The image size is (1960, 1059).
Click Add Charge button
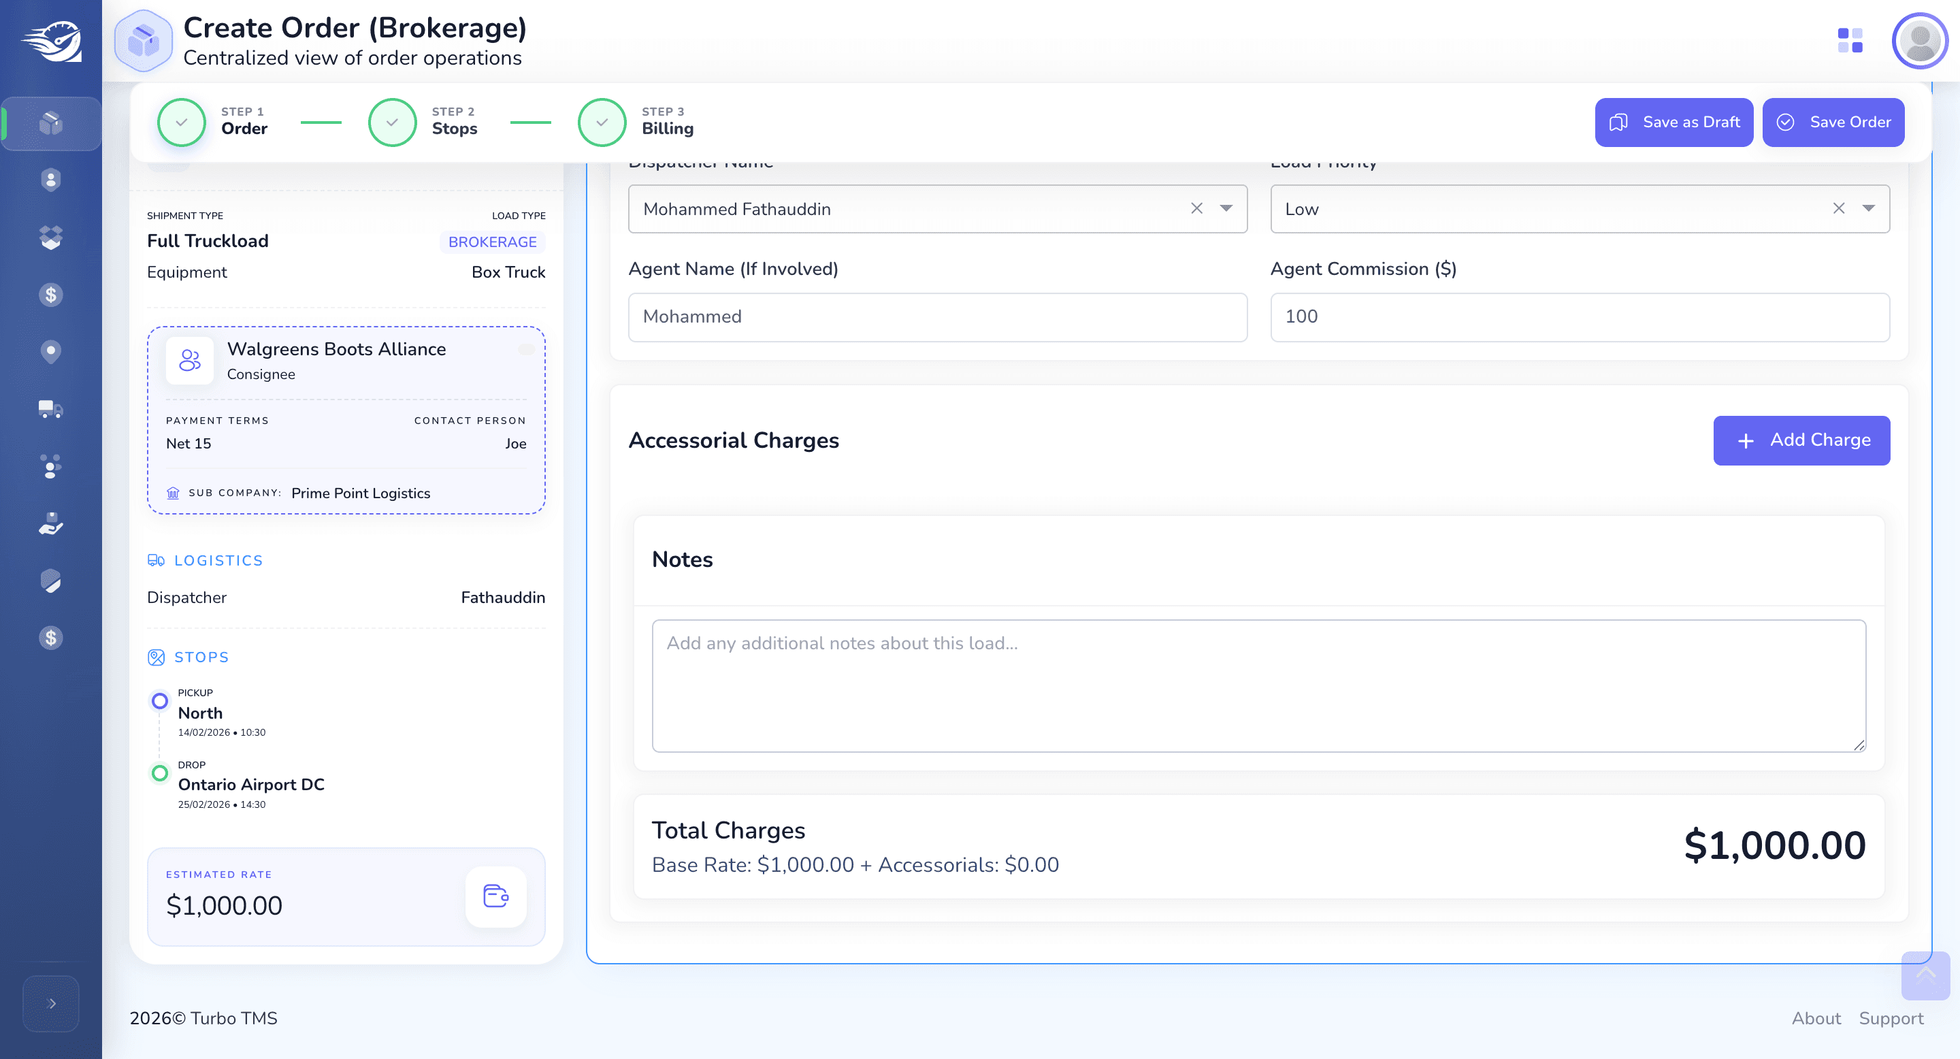(1801, 440)
